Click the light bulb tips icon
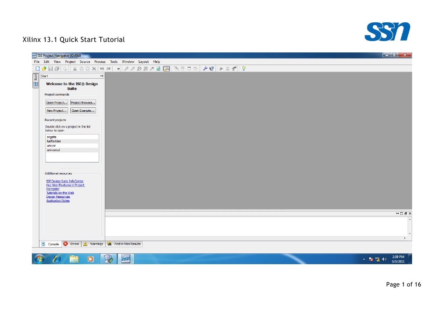 coord(244,69)
